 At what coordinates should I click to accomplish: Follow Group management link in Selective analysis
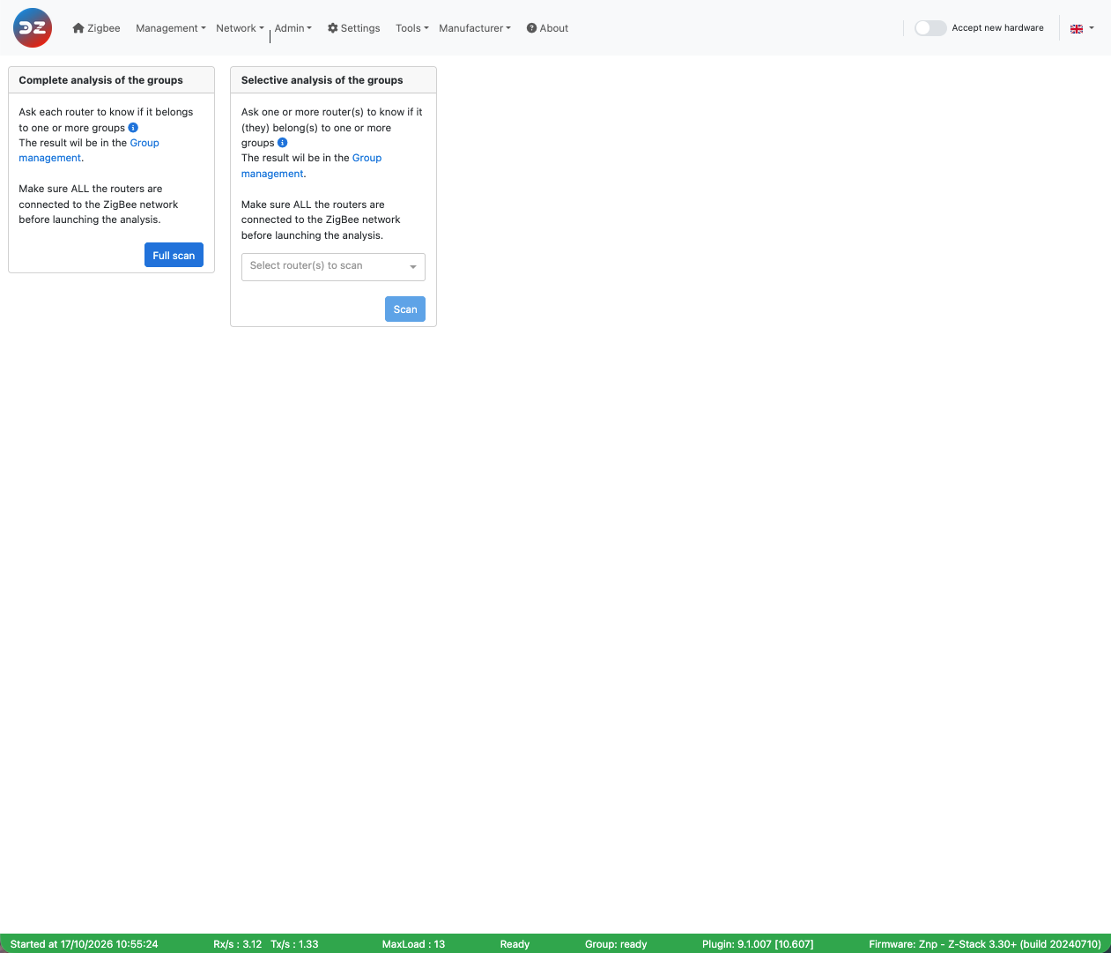311,166
